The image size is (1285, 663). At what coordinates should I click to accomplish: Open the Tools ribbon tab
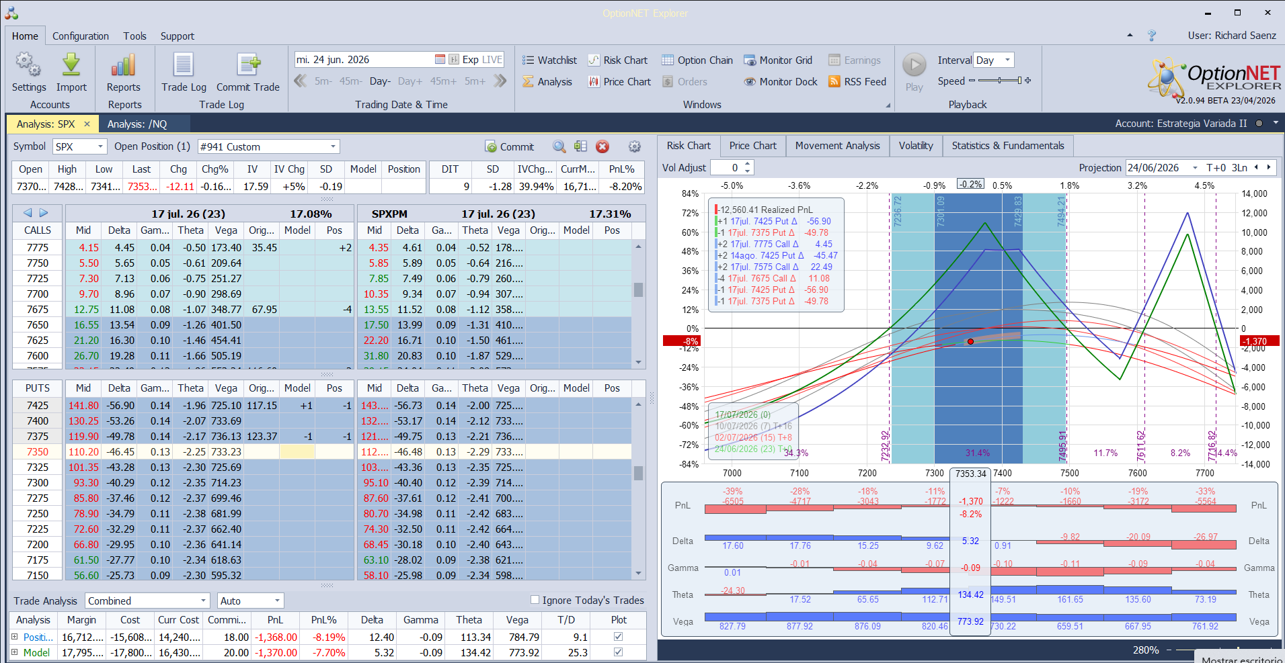[134, 36]
